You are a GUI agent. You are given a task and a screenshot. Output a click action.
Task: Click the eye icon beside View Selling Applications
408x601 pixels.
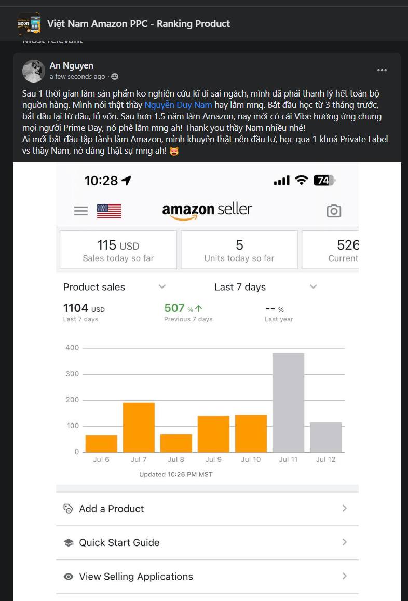(x=68, y=577)
